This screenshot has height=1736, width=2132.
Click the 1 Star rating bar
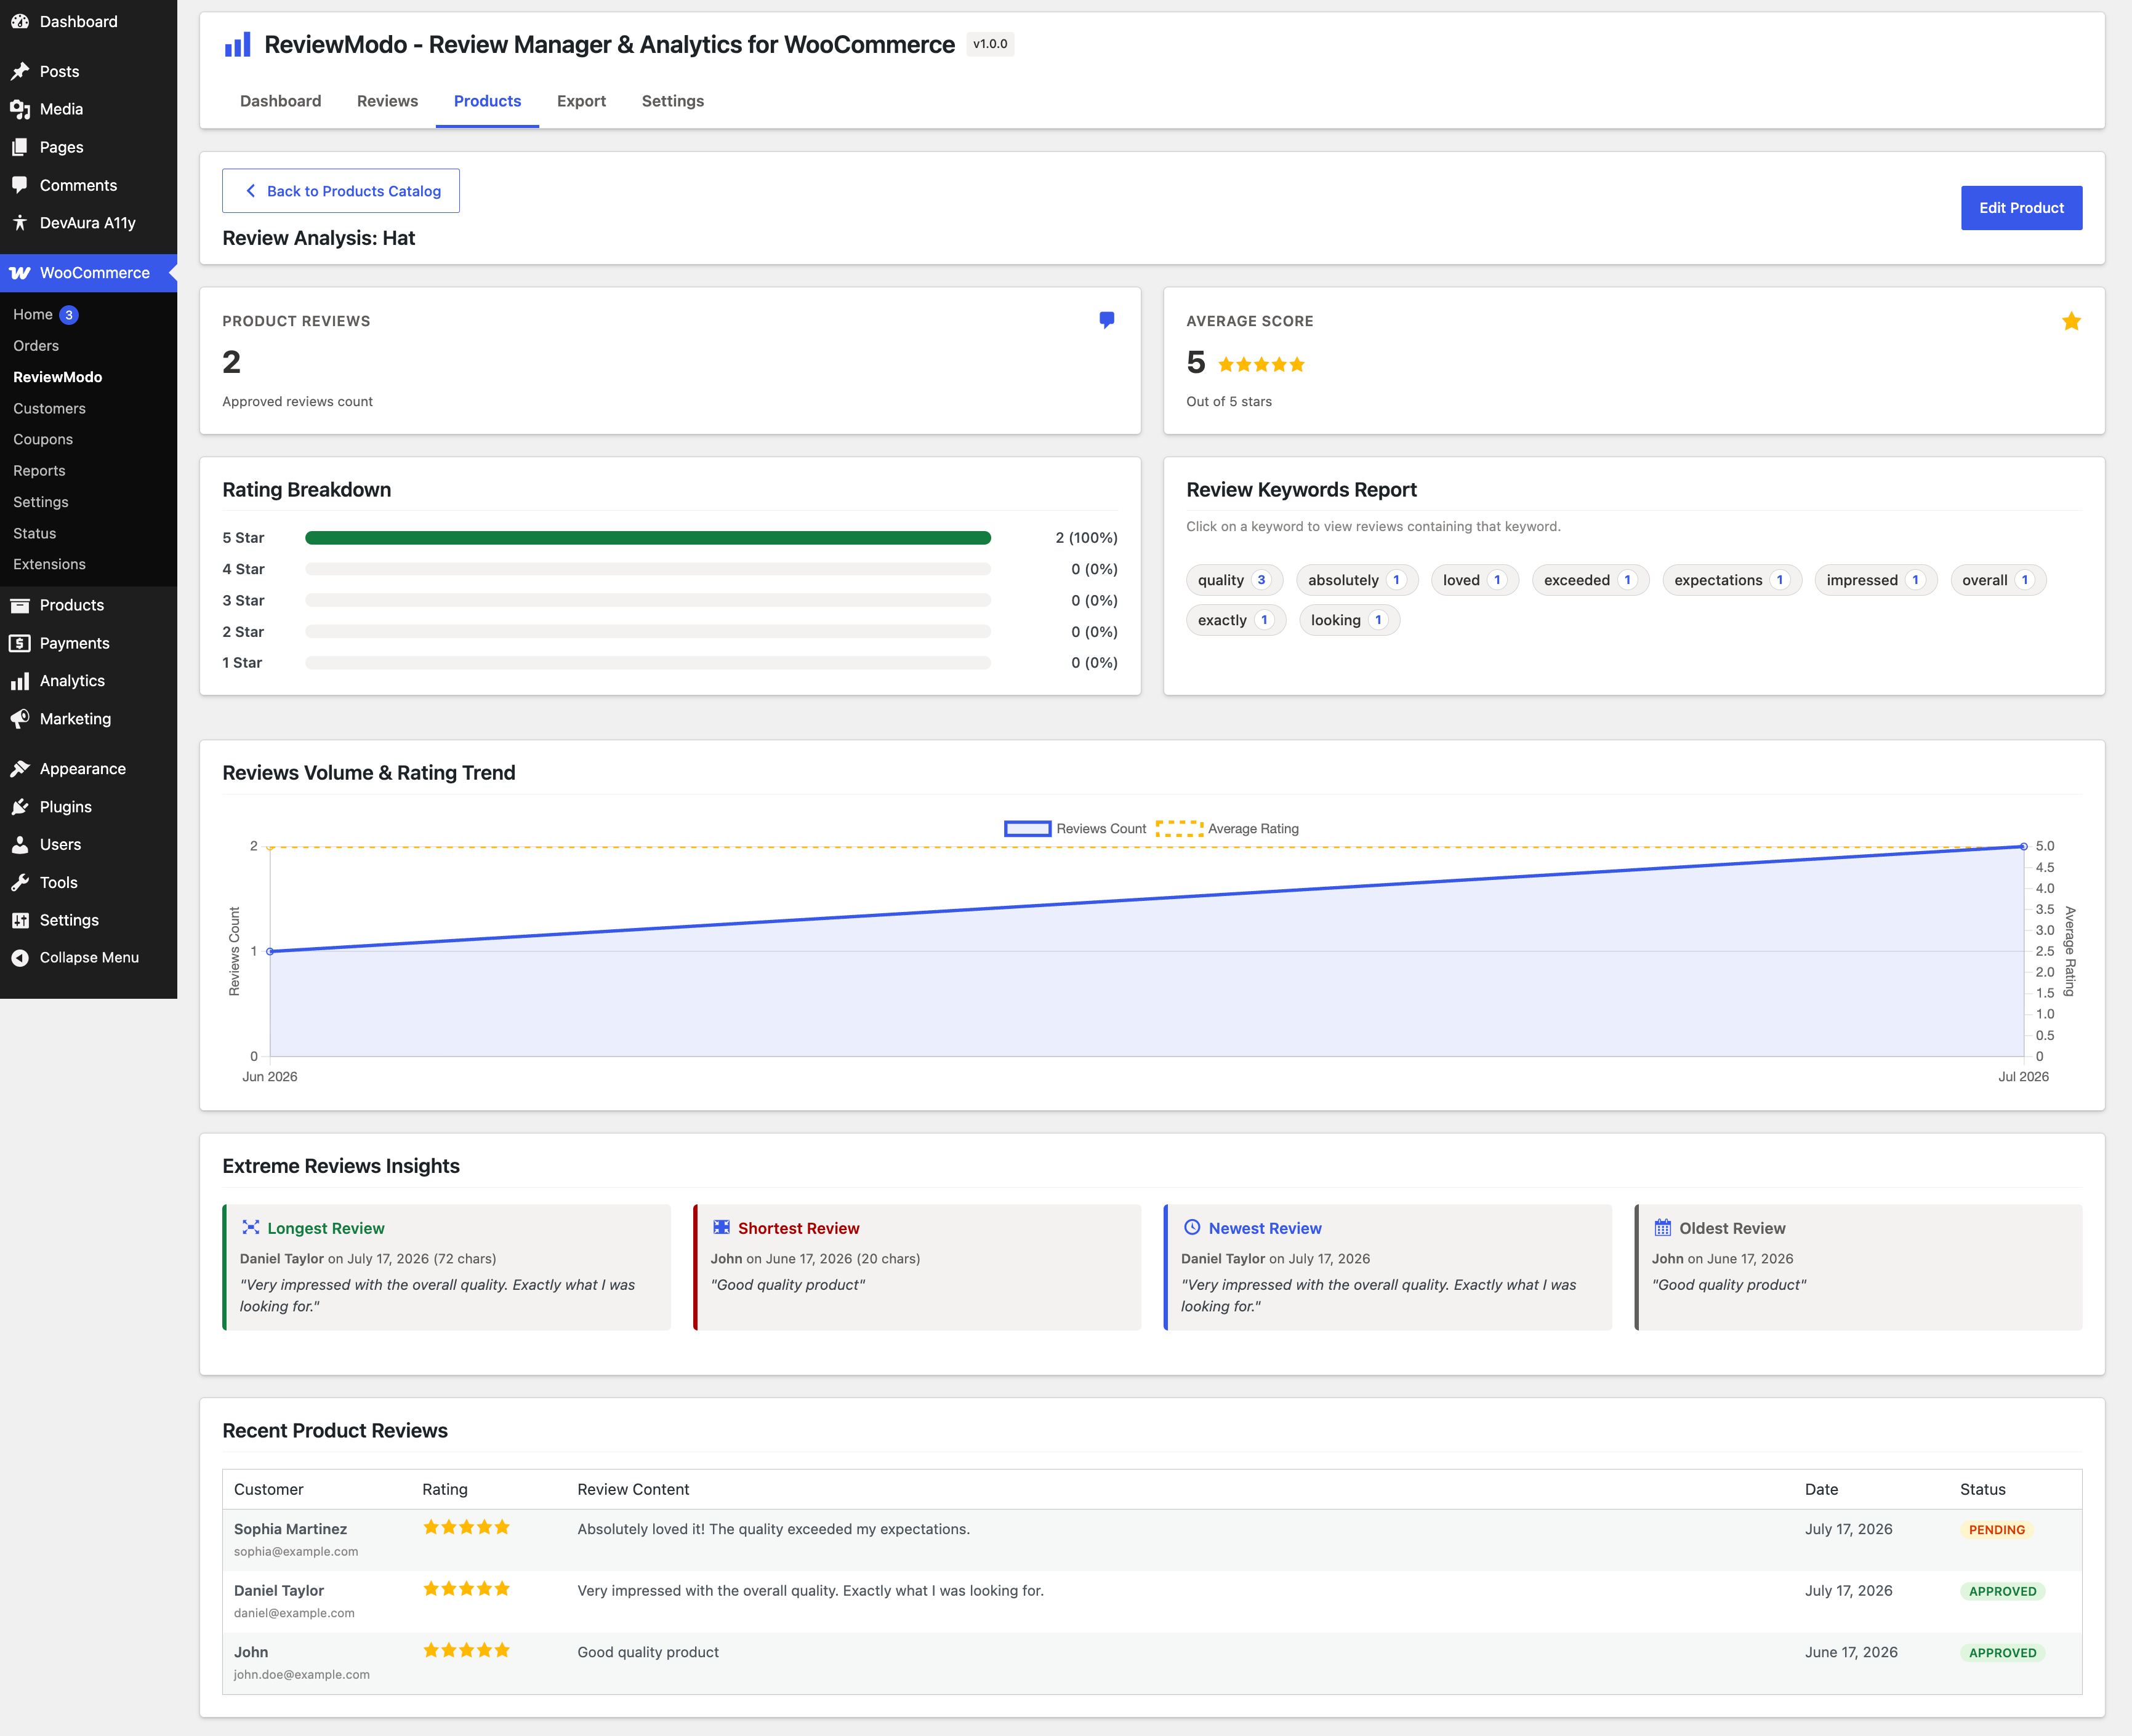[x=647, y=663]
